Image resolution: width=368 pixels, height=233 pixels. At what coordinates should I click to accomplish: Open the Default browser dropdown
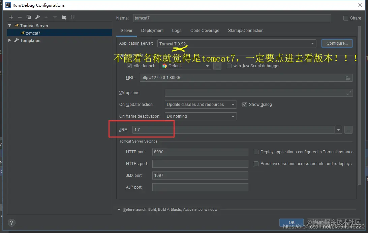tap(185, 66)
